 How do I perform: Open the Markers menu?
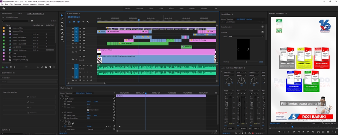pyautogui.click(x=26, y=4)
